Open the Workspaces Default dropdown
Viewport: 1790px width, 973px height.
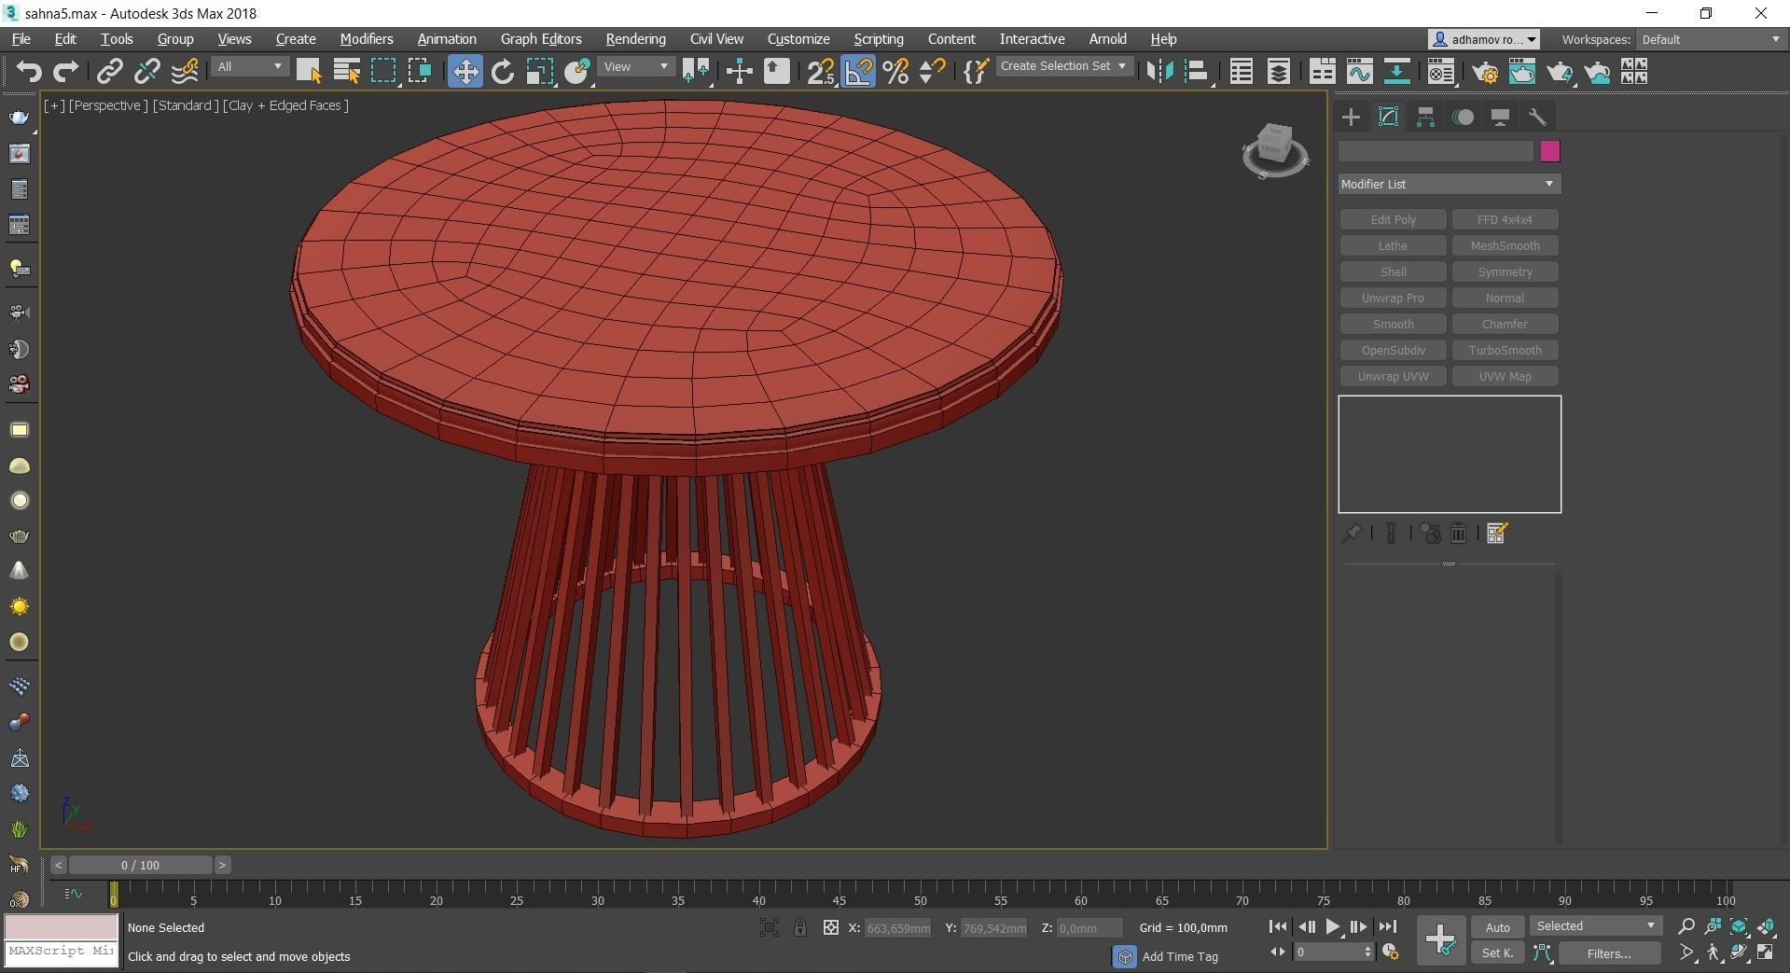[1711, 39]
